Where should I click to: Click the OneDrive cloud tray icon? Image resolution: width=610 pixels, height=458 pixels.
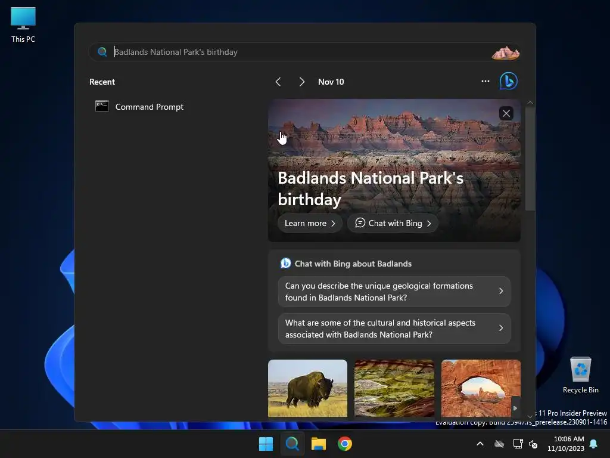coord(499,444)
